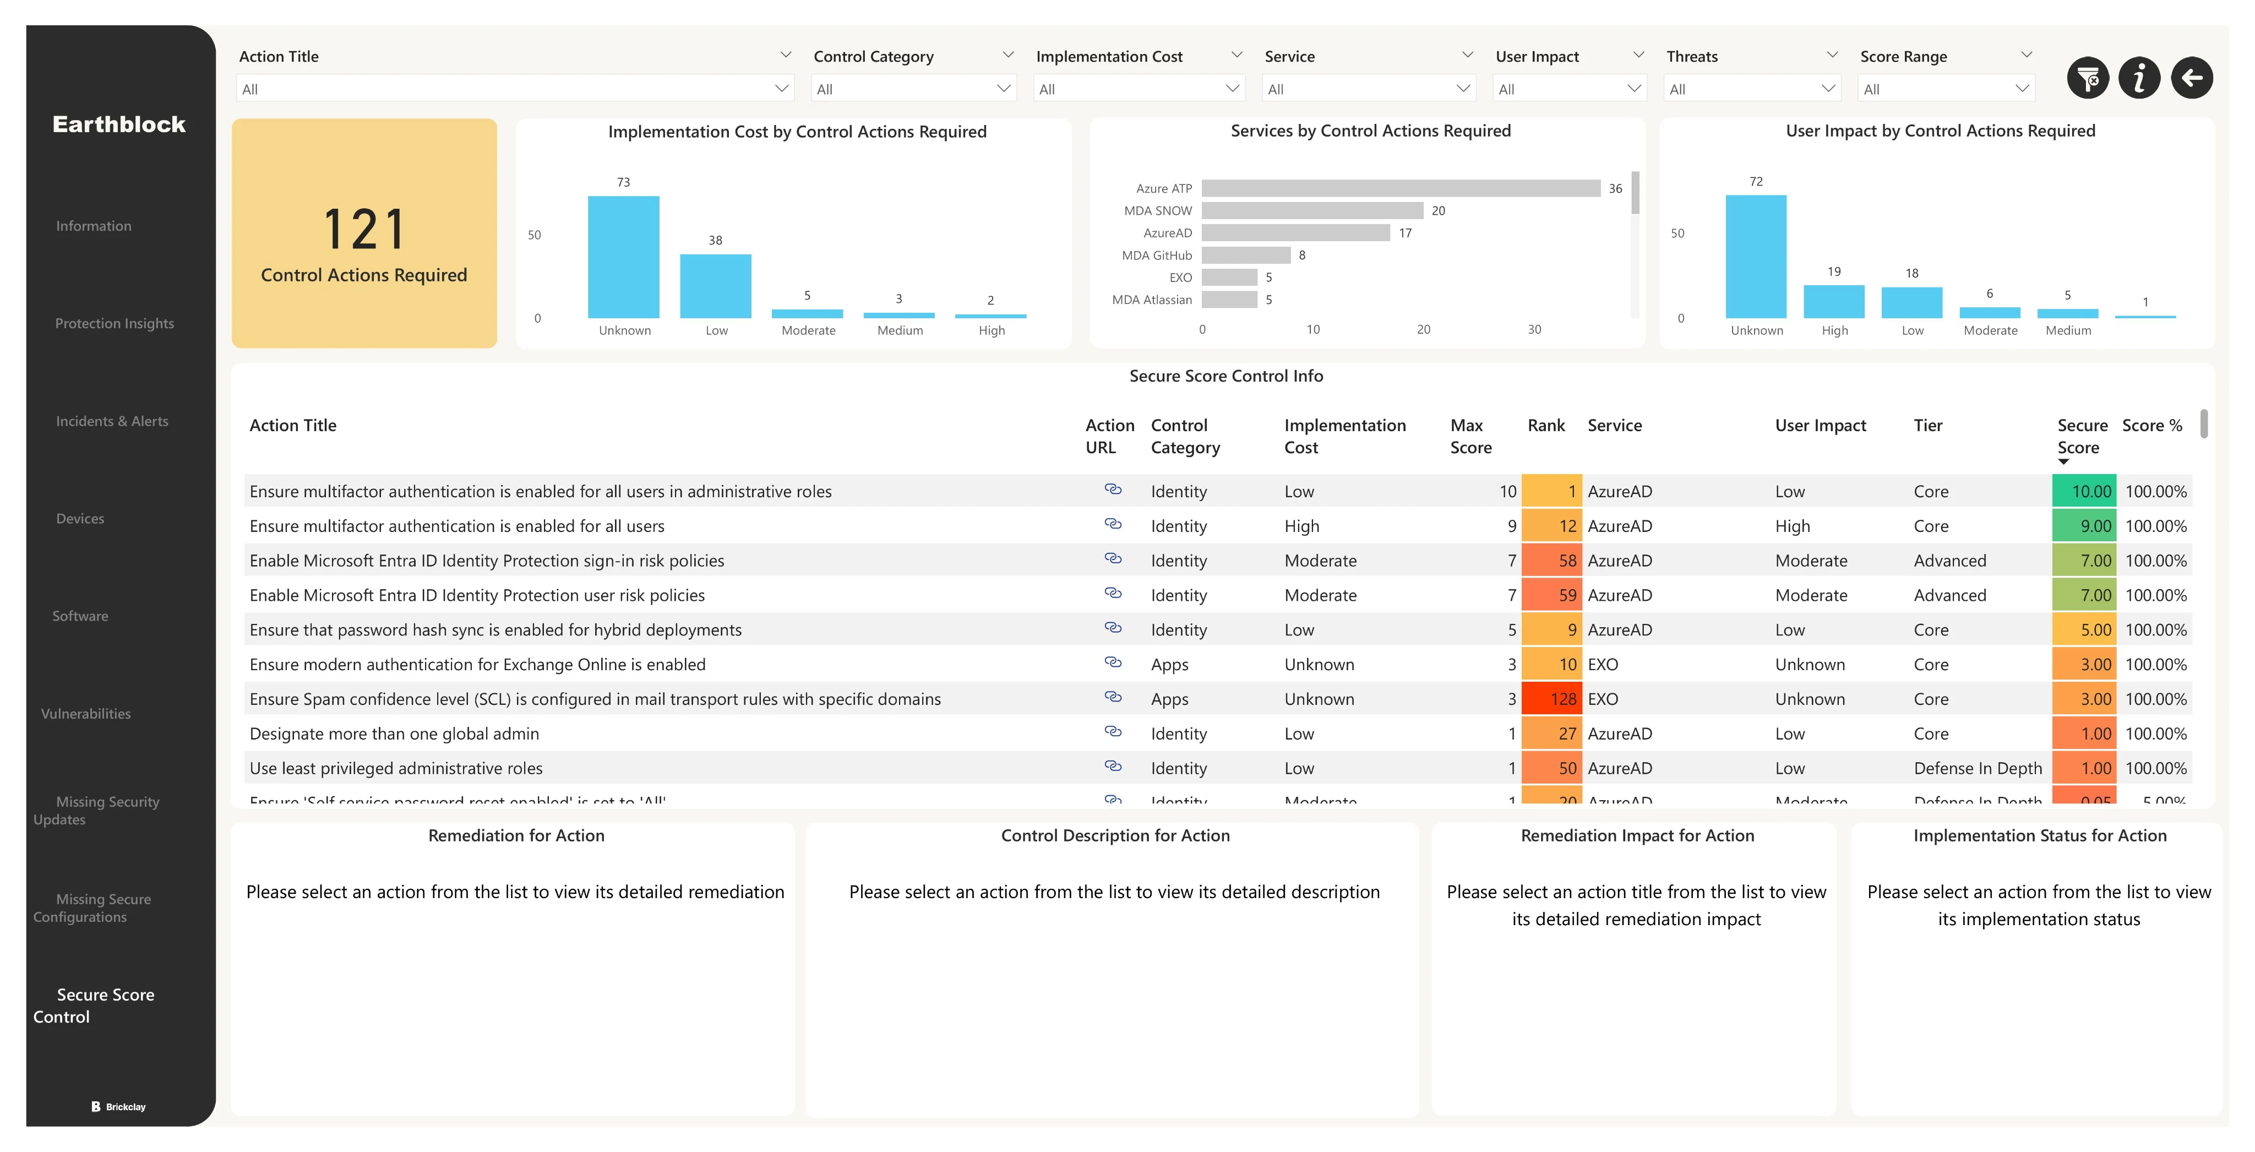Viewport: 2255px width, 1152px height.
Task: Sort table by Secure Score column header
Action: tap(2081, 436)
